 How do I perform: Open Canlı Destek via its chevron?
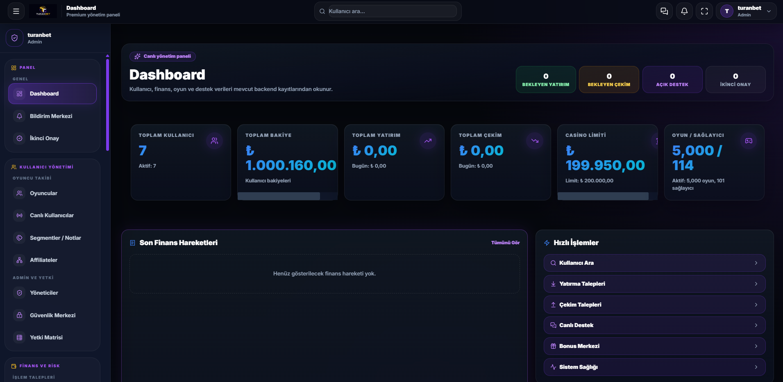[756, 325]
